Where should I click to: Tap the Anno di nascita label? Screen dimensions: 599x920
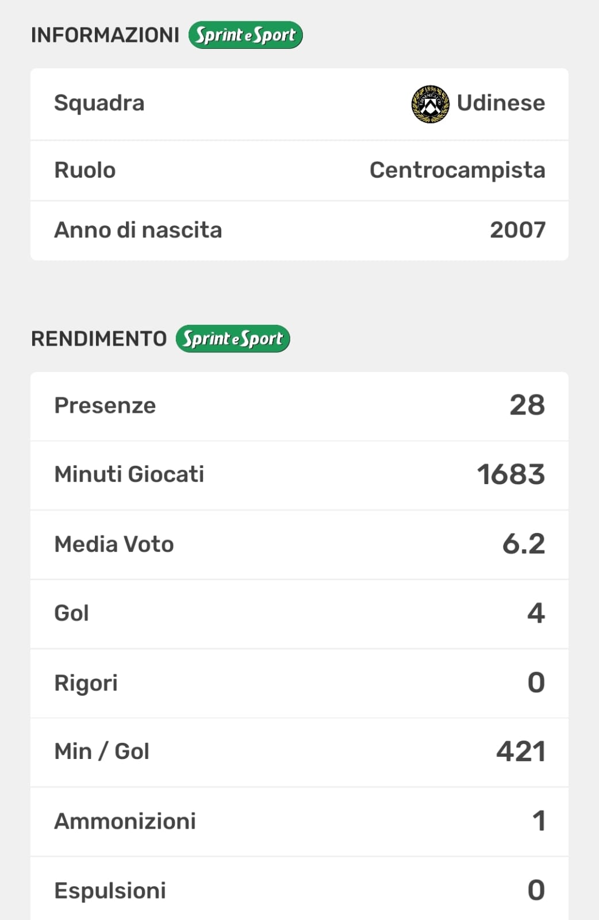tap(138, 230)
